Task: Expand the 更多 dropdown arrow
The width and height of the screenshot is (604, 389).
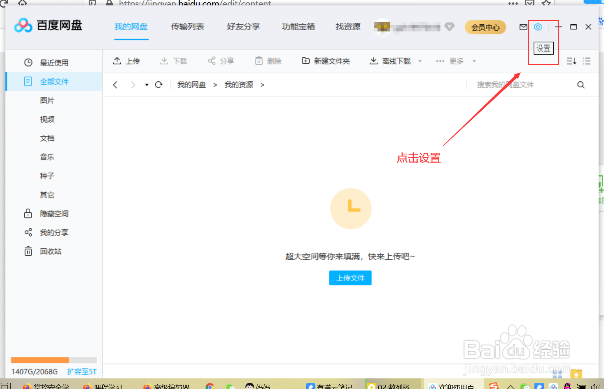Action: pos(474,61)
